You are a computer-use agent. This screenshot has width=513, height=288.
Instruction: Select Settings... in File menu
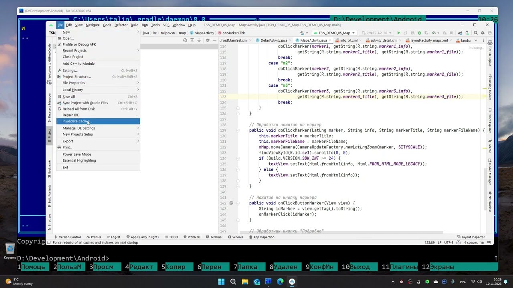coord(98,70)
